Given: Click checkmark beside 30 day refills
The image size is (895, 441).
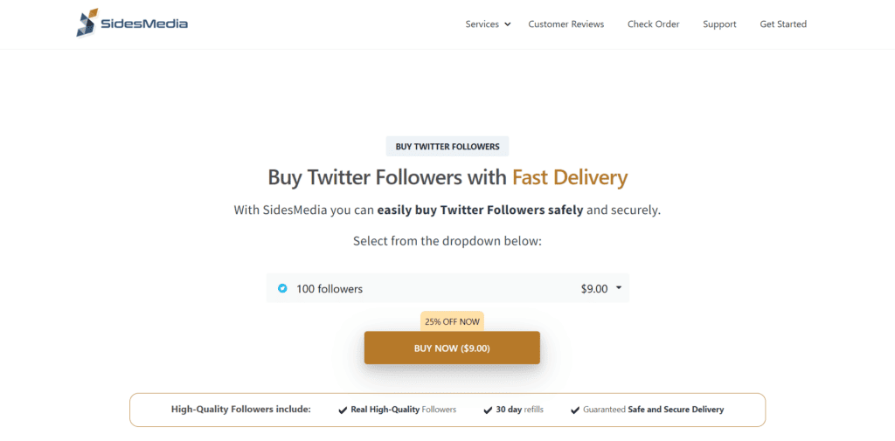Looking at the screenshot, I should pyautogui.click(x=488, y=410).
